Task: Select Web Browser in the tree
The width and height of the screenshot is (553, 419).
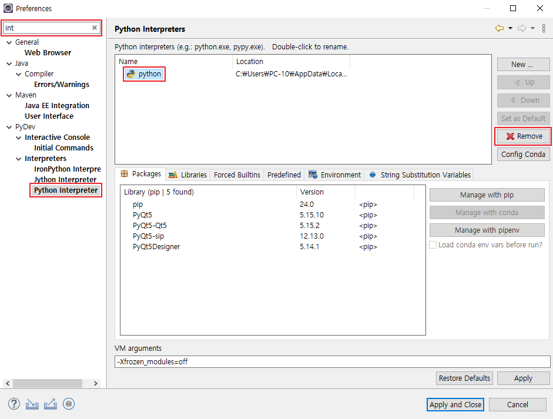Action: pyautogui.click(x=48, y=52)
